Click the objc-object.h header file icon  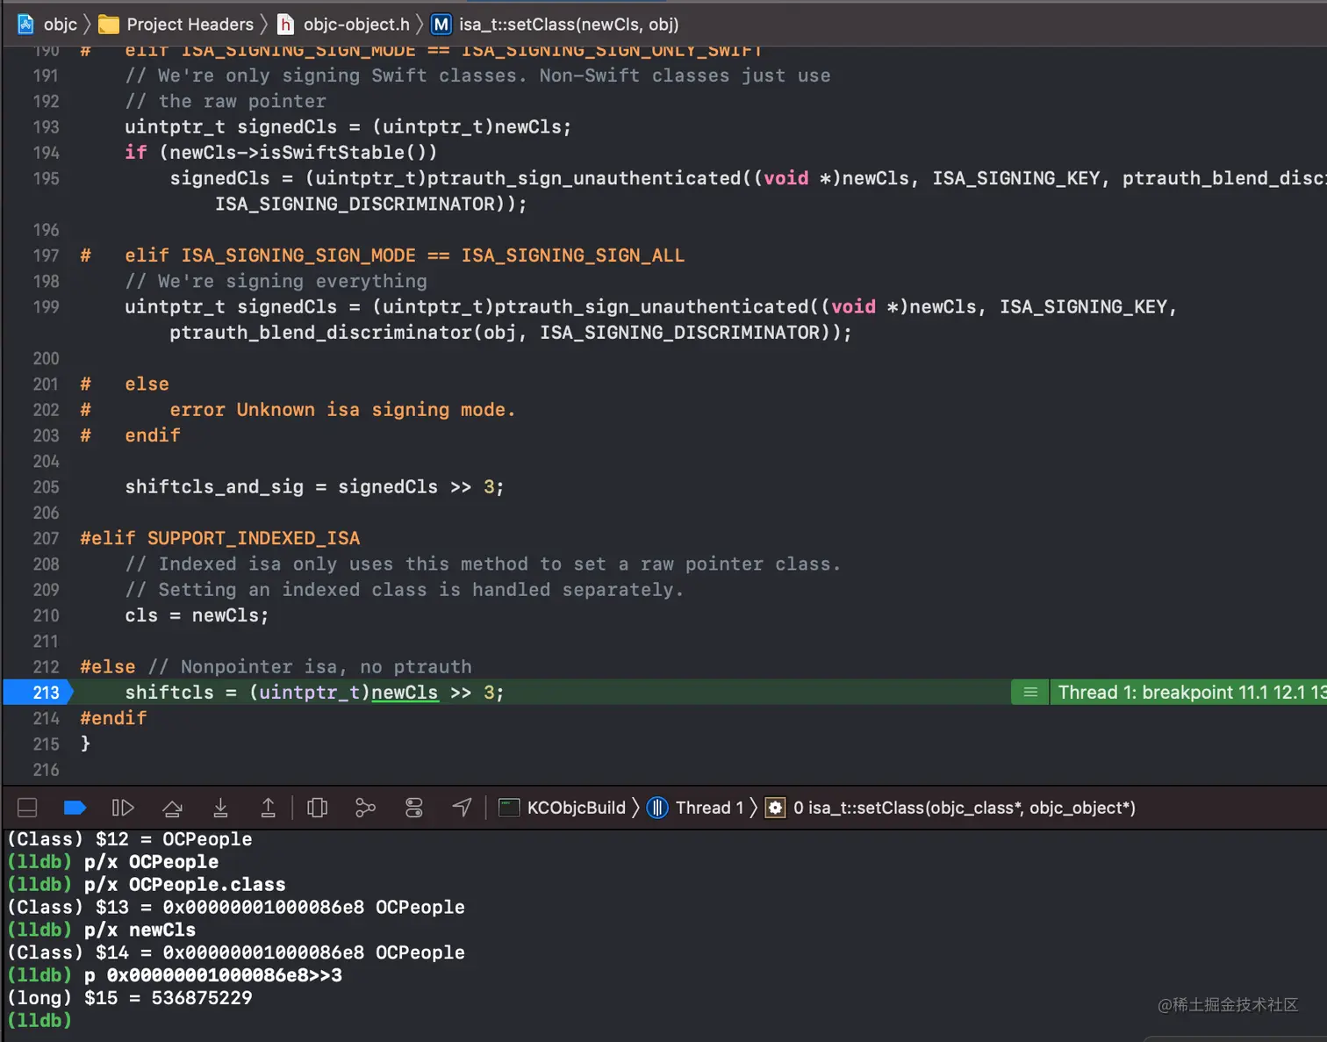286,25
